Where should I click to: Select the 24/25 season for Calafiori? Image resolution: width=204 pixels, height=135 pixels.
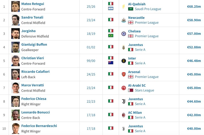(91, 74)
